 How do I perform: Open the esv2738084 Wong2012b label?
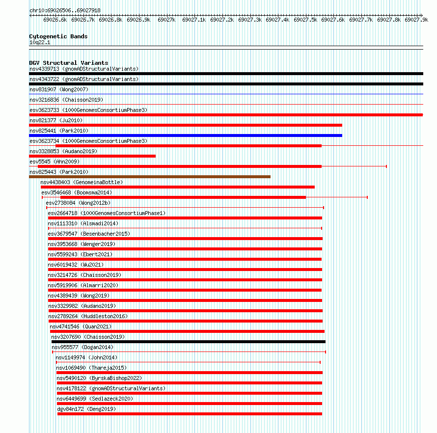[x=78, y=203]
